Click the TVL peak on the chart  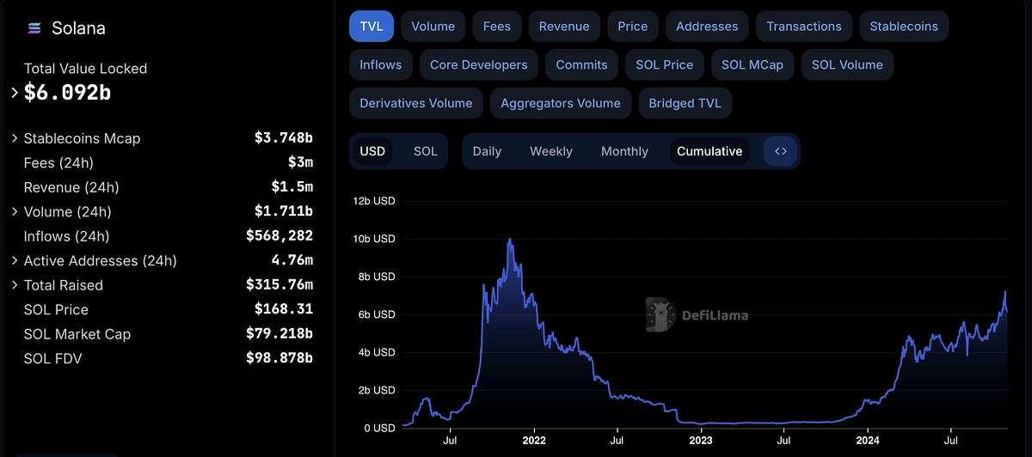point(510,240)
